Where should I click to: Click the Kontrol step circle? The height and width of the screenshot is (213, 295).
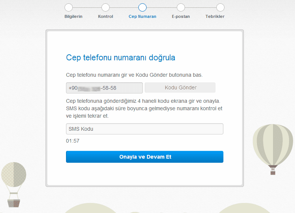pos(105,7)
